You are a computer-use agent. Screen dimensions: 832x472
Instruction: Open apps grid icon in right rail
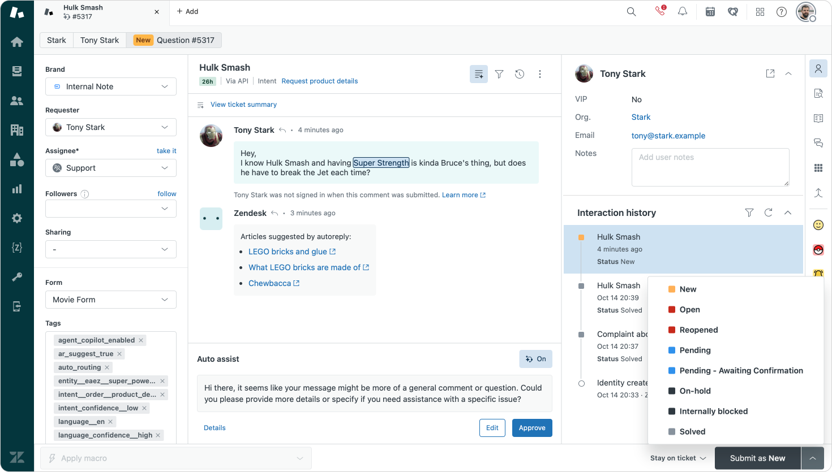pos(818,168)
